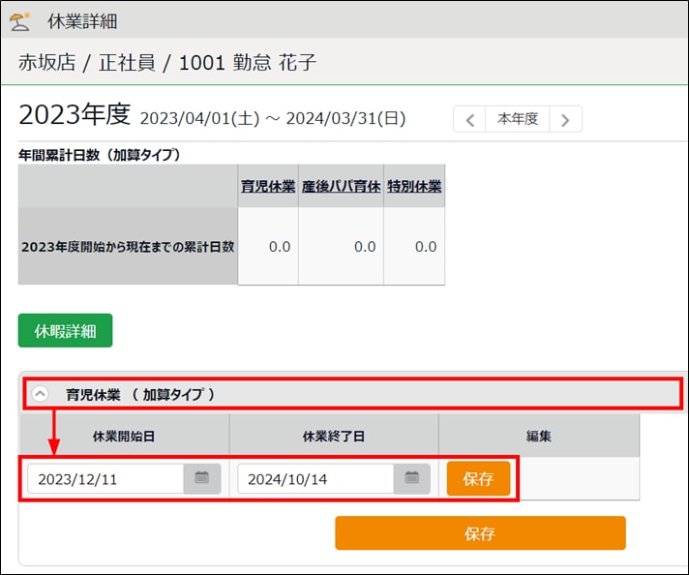The width and height of the screenshot is (689, 575).
Task: Select the 0.0 value under 特別休業
Action: tap(426, 247)
